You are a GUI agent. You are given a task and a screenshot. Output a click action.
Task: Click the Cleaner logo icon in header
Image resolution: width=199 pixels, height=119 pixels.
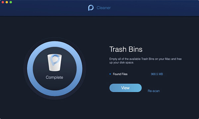91,8
